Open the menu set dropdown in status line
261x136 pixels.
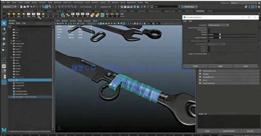tap(10, 7)
